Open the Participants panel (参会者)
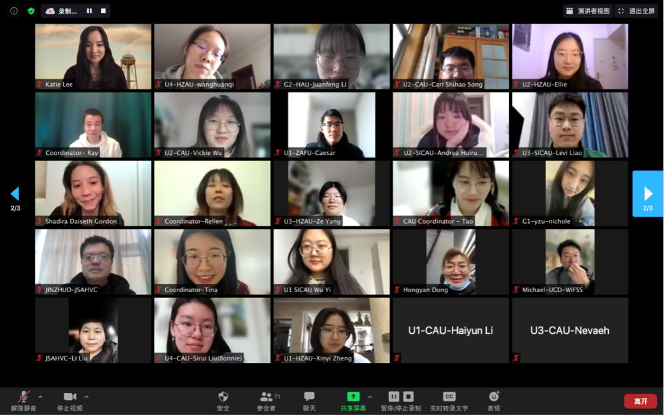Viewport: 666px width, 417px height. click(x=267, y=401)
